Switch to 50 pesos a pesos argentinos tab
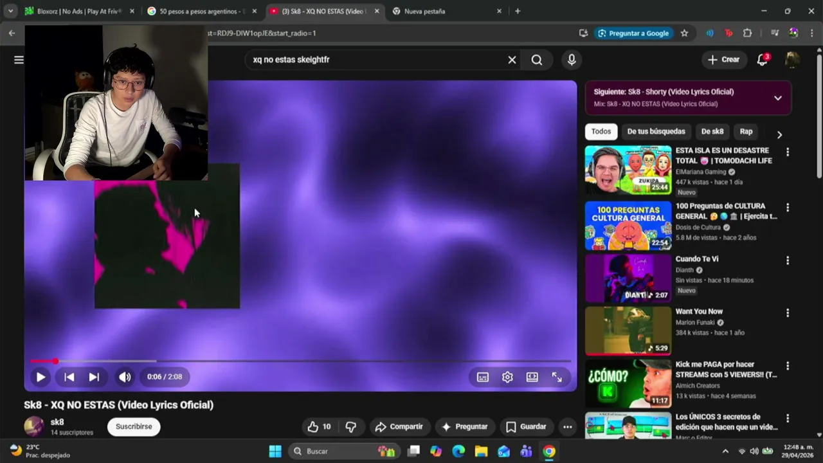Screen dimensions: 823x463 click(x=201, y=12)
